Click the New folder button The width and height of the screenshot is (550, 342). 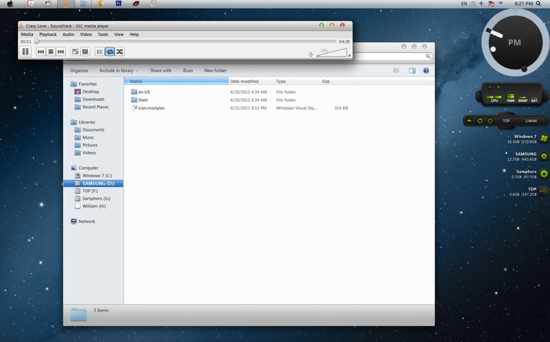tap(215, 71)
